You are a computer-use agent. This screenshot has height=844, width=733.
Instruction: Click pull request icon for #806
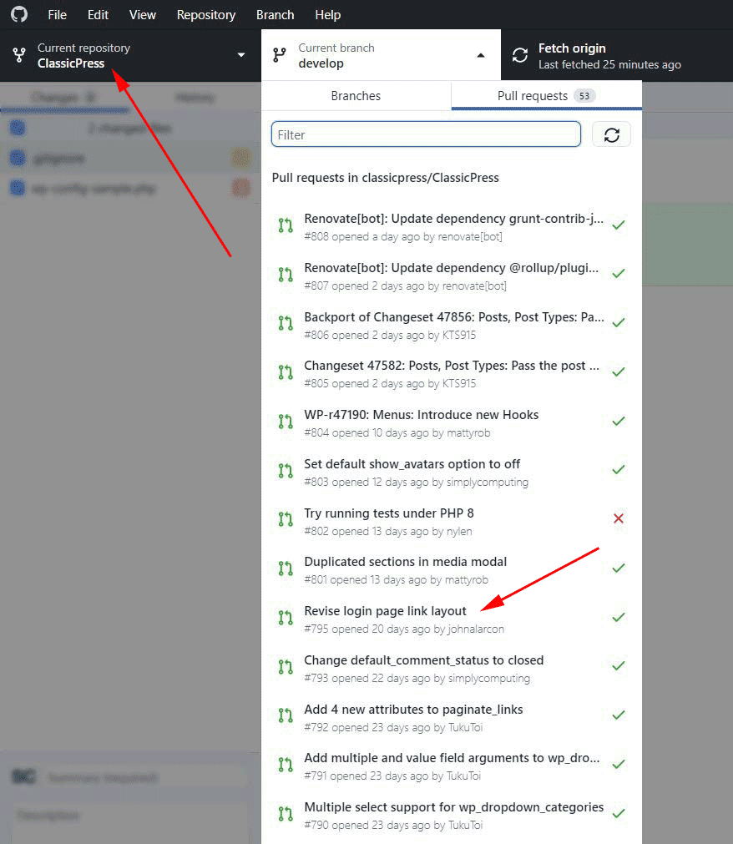tap(286, 323)
